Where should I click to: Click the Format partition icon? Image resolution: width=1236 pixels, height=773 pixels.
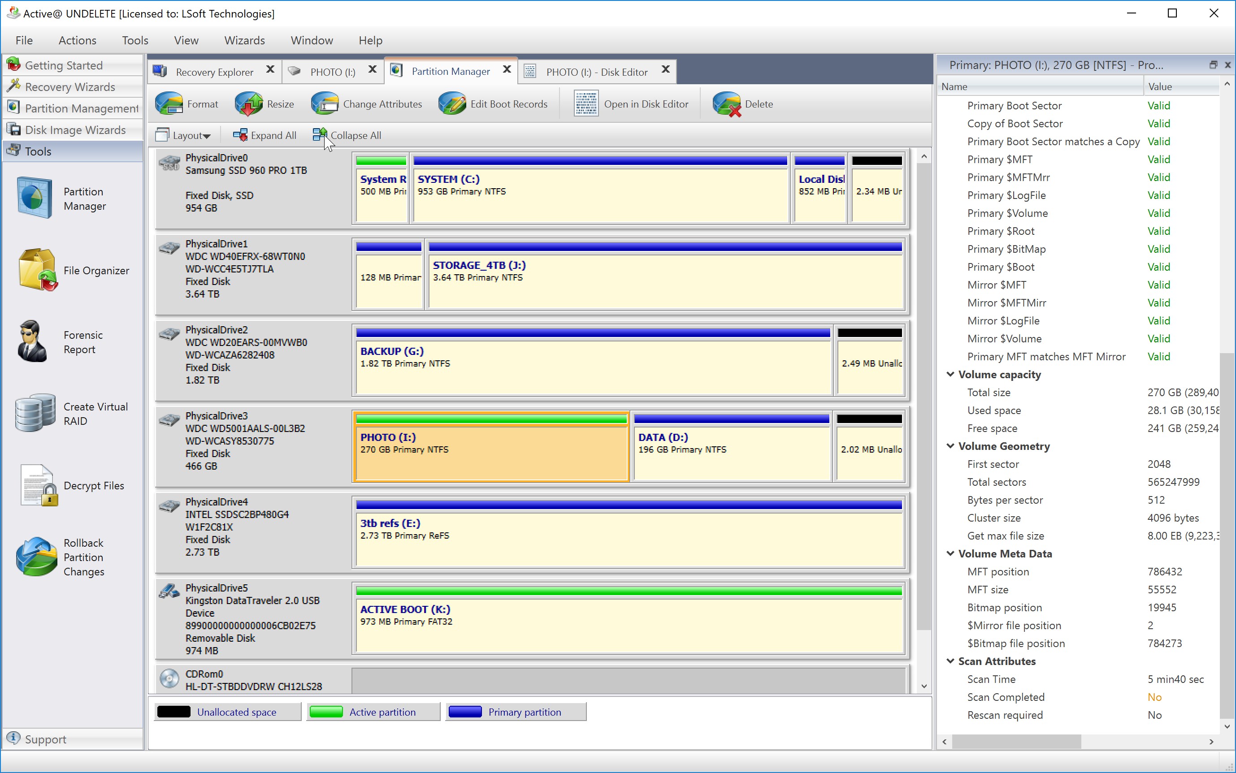click(169, 104)
